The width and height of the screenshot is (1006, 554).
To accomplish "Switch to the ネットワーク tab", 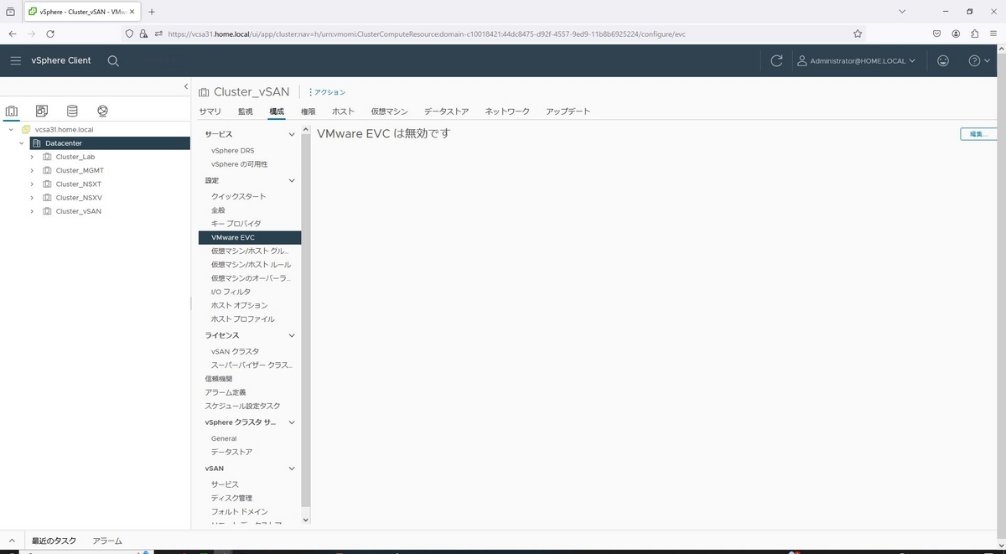I will [x=507, y=111].
